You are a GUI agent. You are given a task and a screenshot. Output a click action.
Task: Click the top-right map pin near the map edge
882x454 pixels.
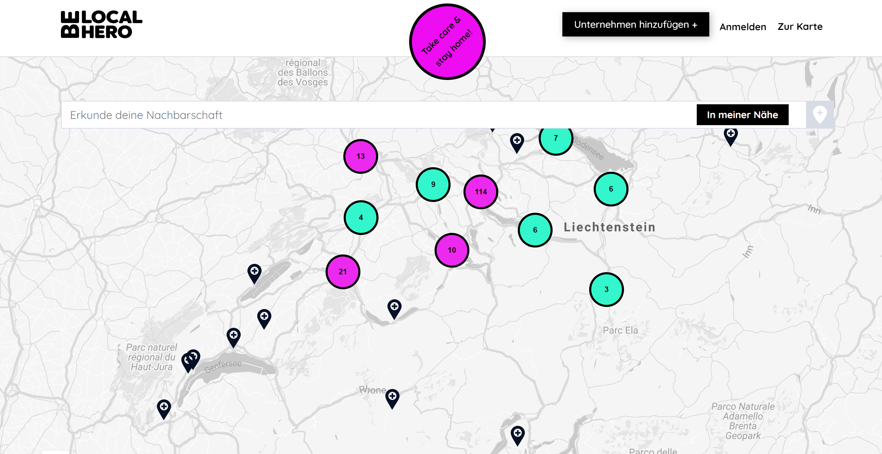(731, 136)
